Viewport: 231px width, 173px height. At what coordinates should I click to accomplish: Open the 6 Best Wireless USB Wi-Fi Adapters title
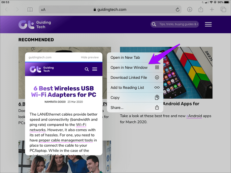click(64, 92)
